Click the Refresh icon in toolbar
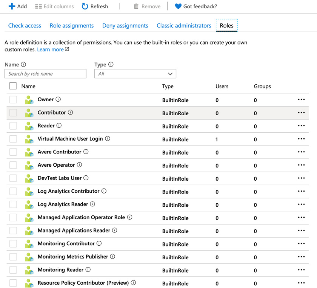The width and height of the screenshot is (317, 288). (85, 6)
